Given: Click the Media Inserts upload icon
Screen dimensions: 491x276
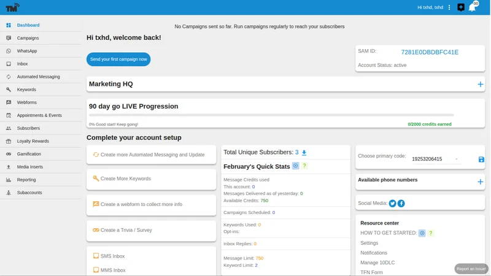Looking at the screenshot, I should point(9,167).
